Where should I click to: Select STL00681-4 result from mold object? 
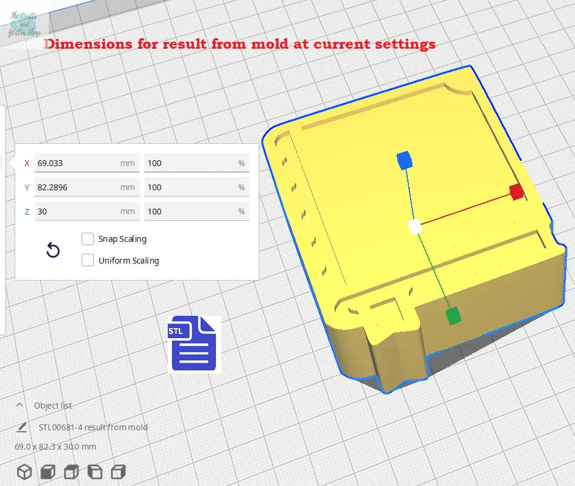(93, 427)
